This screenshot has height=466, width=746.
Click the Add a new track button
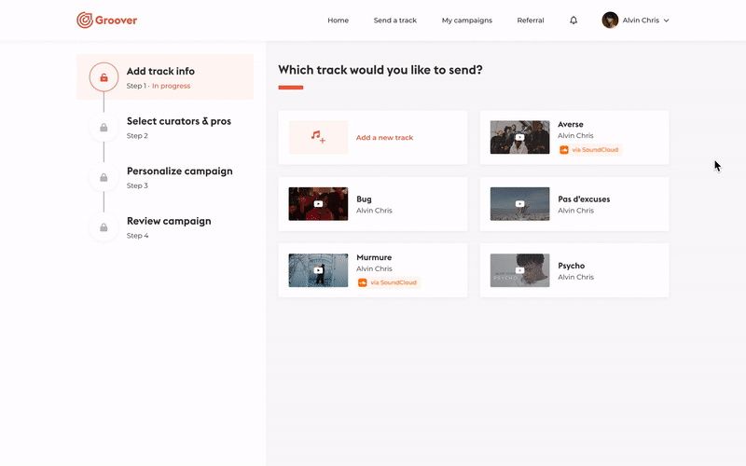384,138
